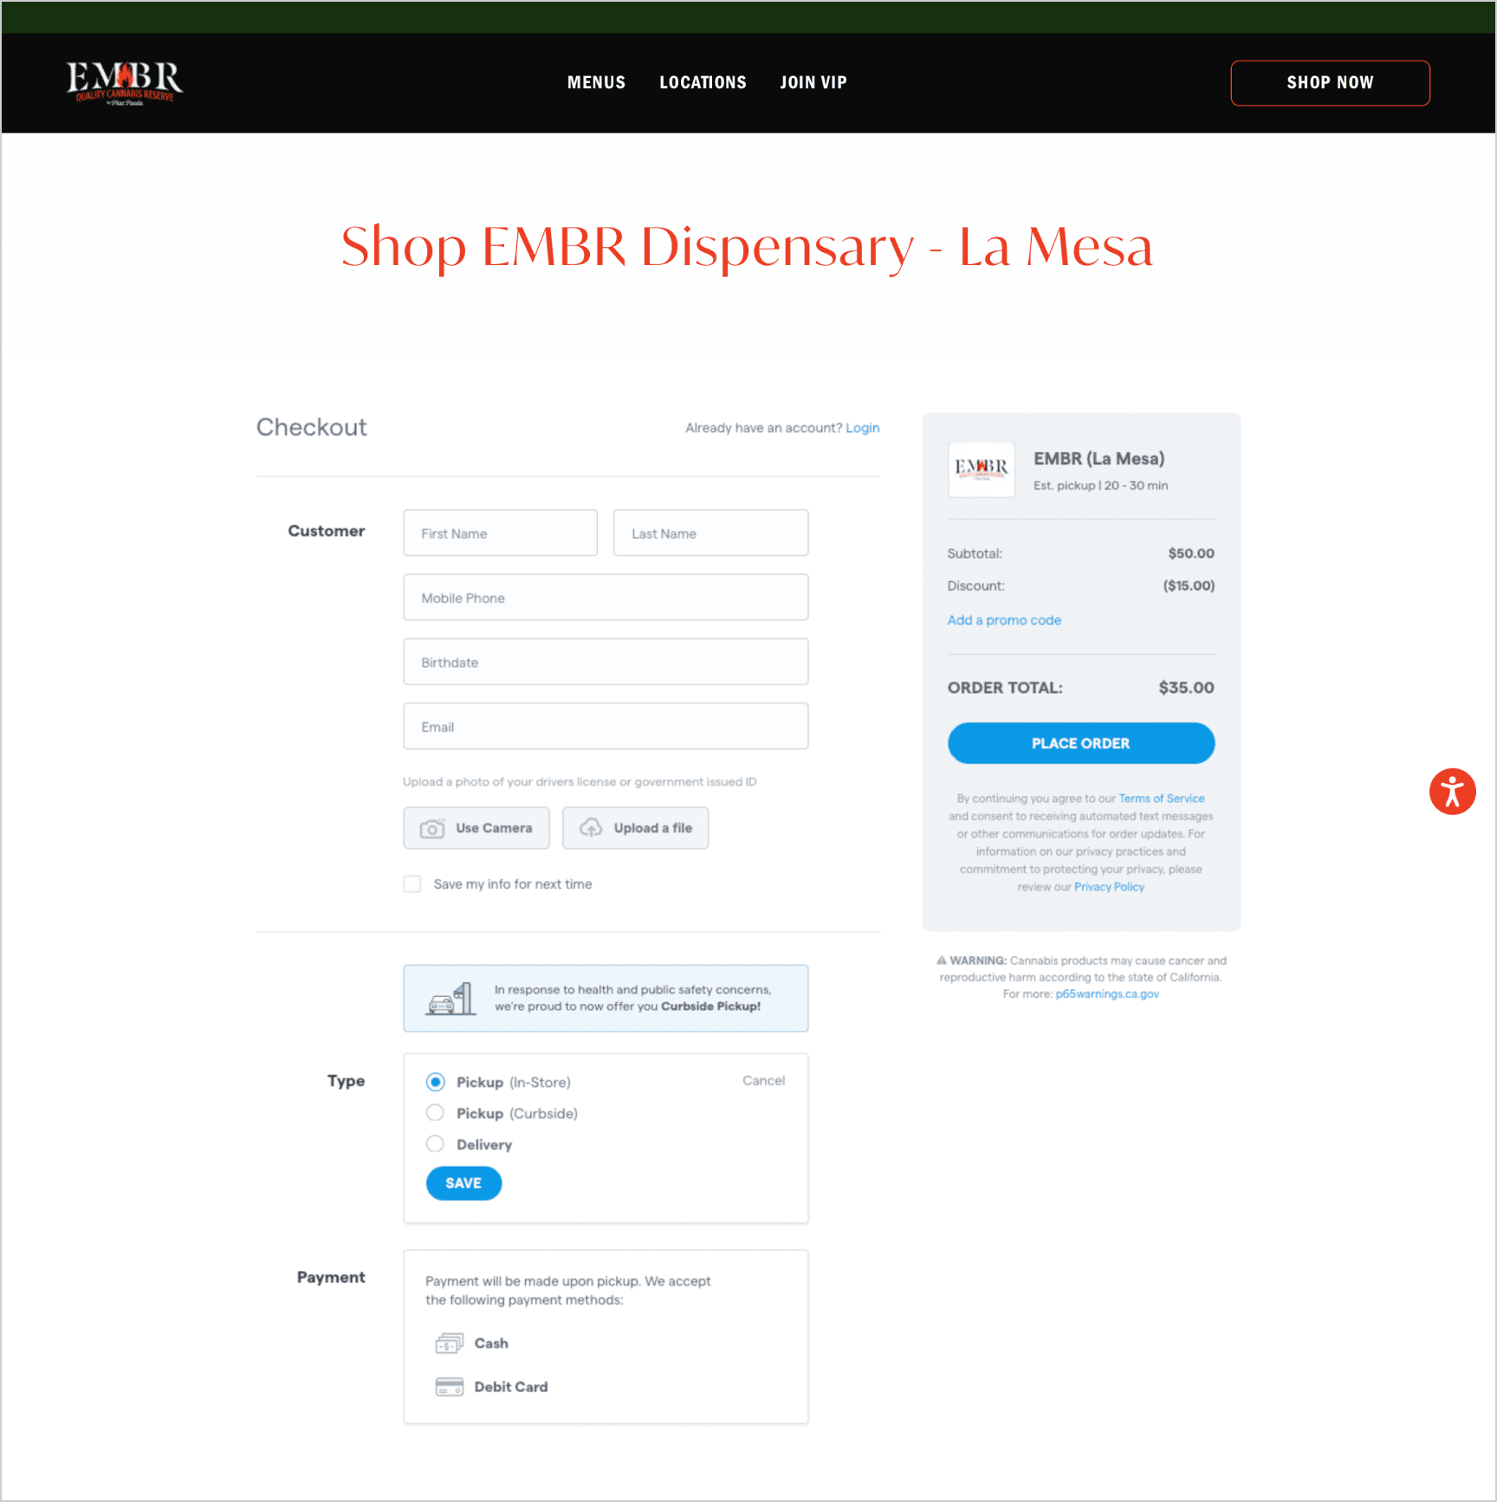The image size is (1497, 1502).
Task: Click the Debit Card icon
Action: [x=449, y=1388]
